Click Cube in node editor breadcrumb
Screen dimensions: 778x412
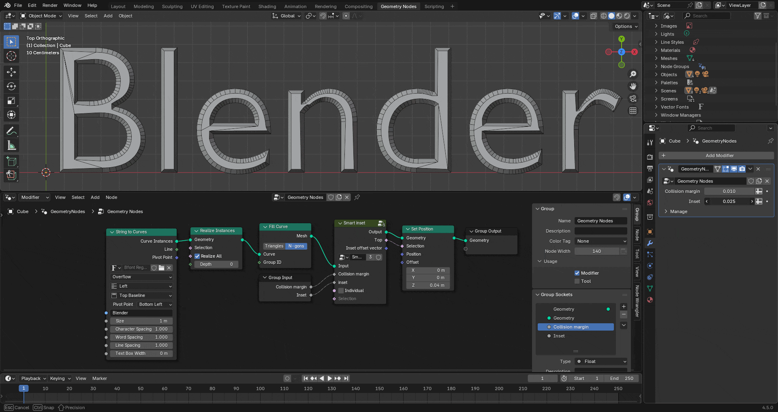pyautogui.click(x=23, y=211)
